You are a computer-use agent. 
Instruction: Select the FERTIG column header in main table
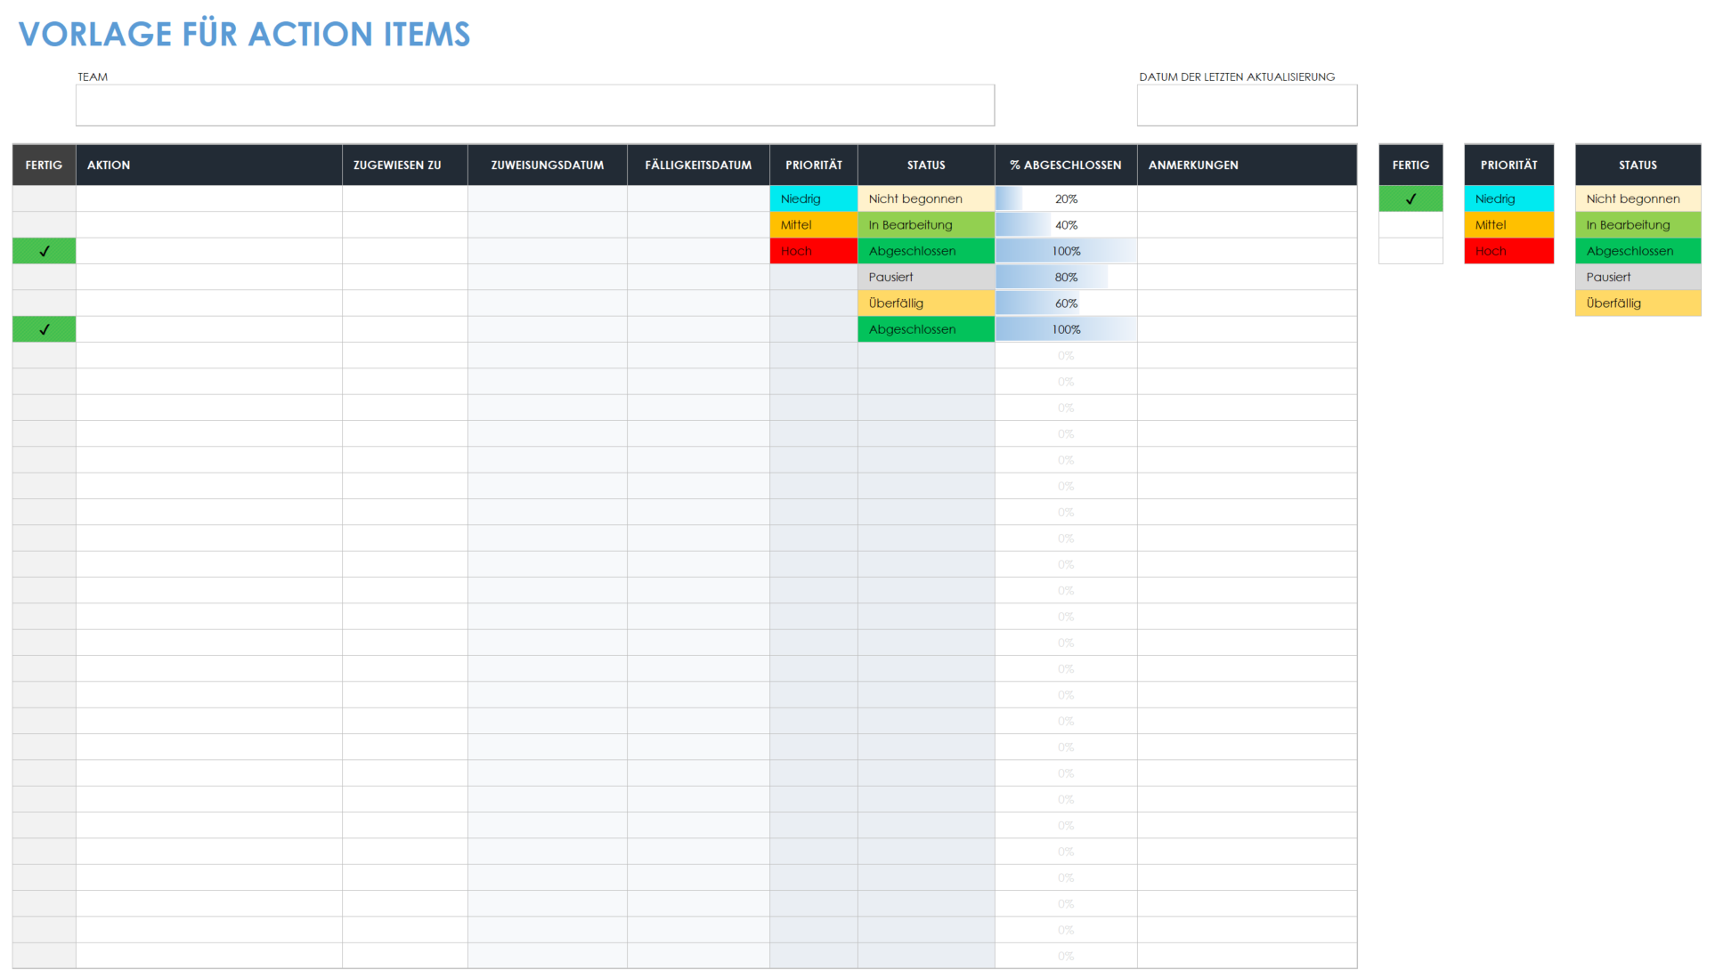coord(44,165)
